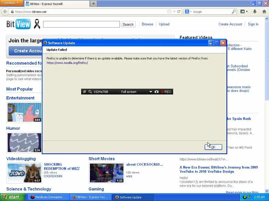Image resolution: width=269 pixels, height=201 pixels.
Task: Go to the Firefox home page icon
Action: point(264,12)
